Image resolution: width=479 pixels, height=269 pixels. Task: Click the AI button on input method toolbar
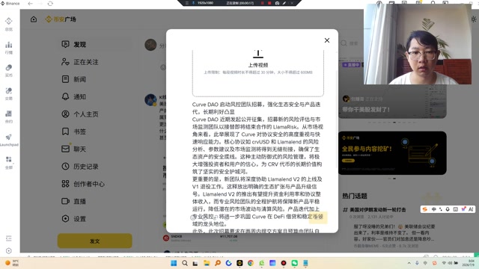tap(471, 209)
